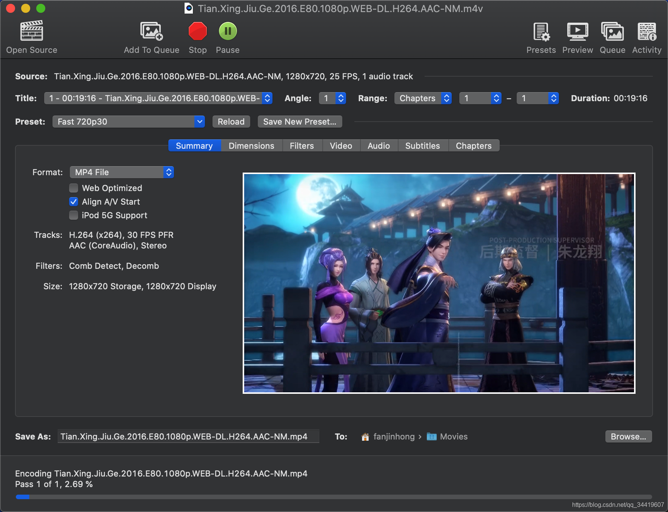Click Browse destination button

coord(628,436)
